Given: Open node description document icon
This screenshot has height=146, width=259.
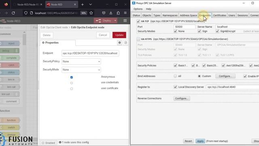Looking at the screenshot, I should tap(125, 43).
